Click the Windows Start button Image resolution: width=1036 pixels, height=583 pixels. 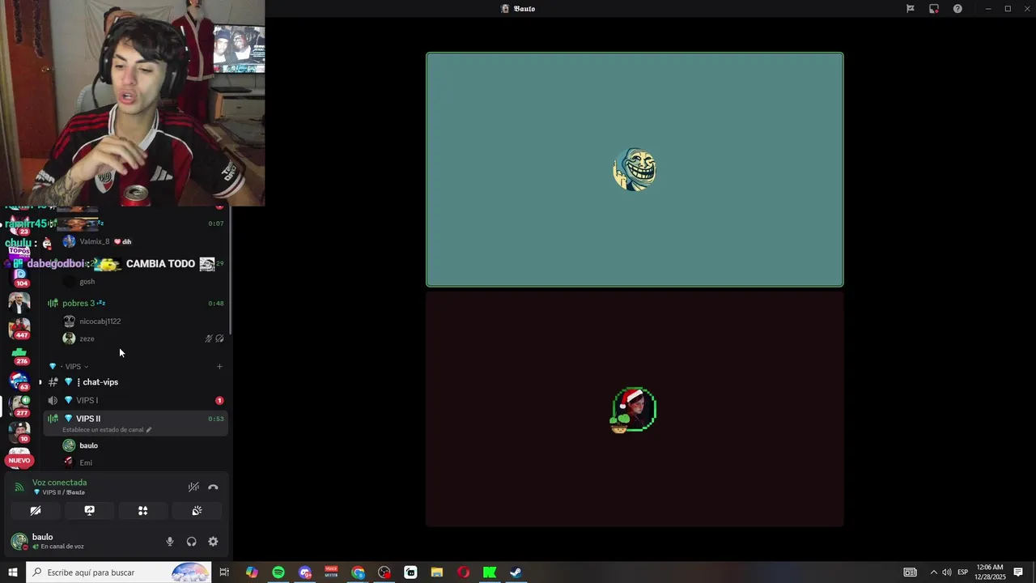13,572
